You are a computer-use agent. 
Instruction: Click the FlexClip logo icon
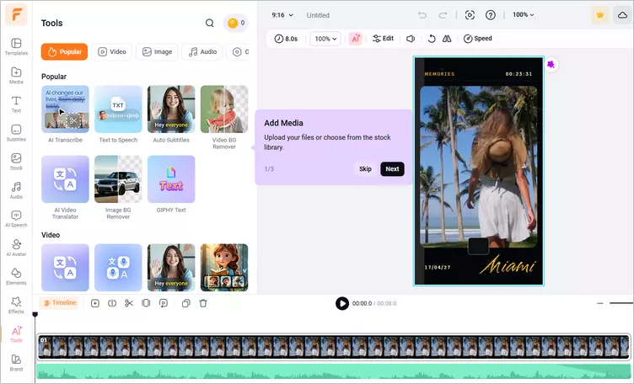(16, 14)
